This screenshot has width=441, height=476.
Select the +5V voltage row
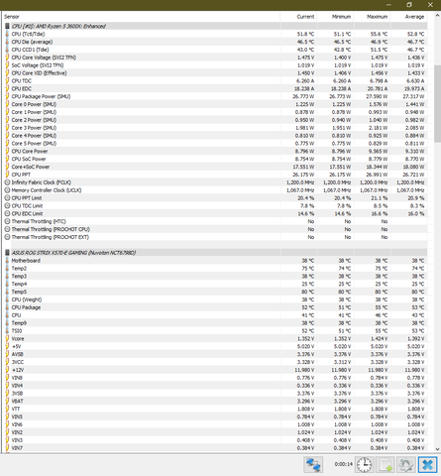tap(216, 346)
